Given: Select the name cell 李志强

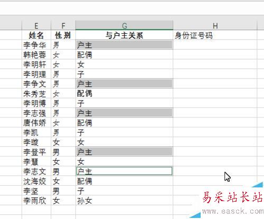Looking at the screenshot, I should (36, 113).
